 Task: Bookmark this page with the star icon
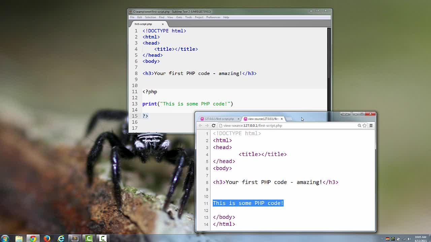pyautogui.click(x=364, y=125)
